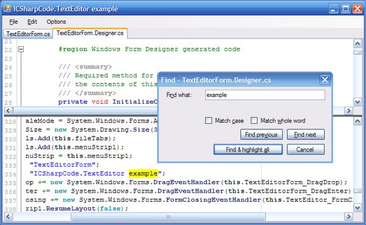Click the <summary> comment on line 24
Image resolution: width=366 pixels, height=225 pixels.
[x=93, y=66]
